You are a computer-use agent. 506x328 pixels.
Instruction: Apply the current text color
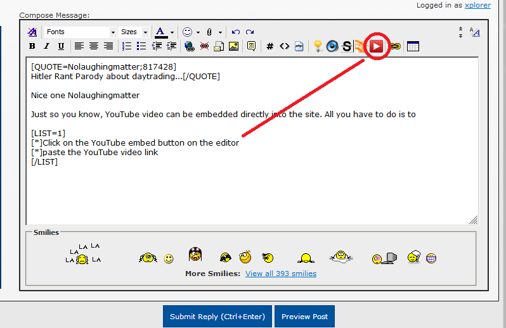160,32
